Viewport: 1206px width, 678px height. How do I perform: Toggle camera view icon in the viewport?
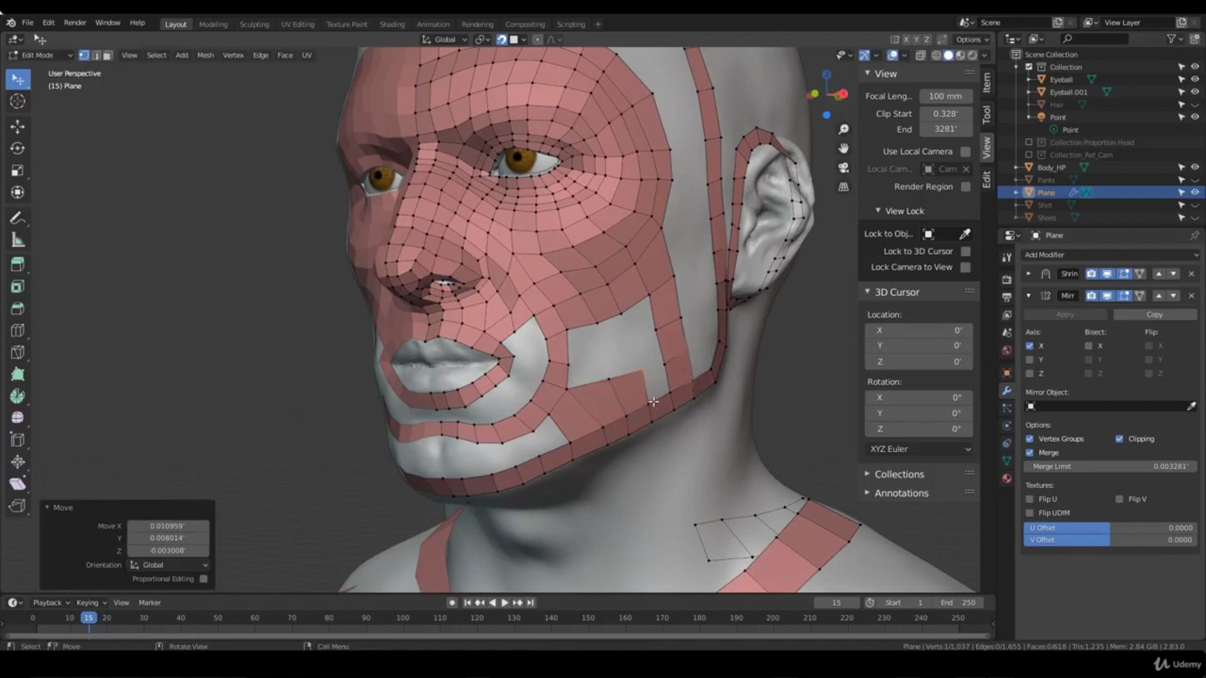[x=844, y=168]
